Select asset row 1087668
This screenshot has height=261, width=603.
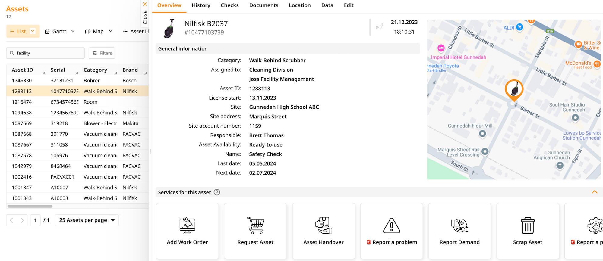pyautogui.click(x=77, y=134)
